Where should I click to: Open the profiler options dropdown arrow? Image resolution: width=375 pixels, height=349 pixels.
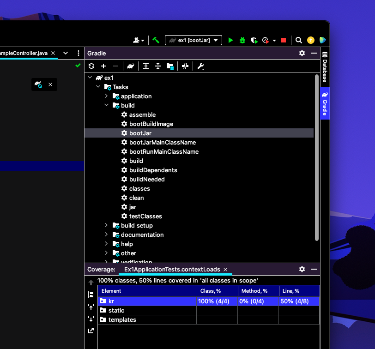274,41
